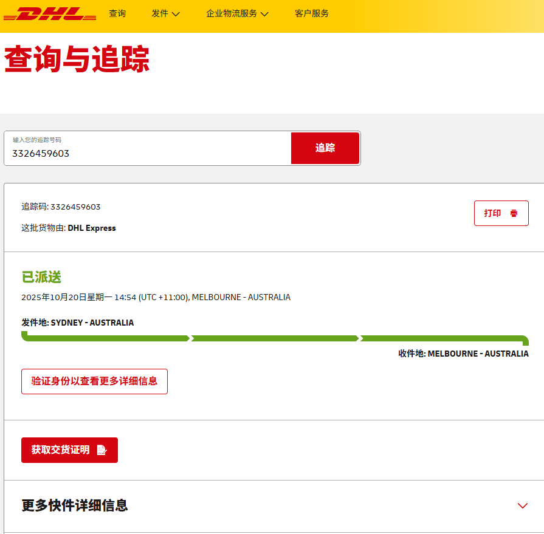The height and width of the screenshot is (534, 544).
Task: Click the 获取交货证明 button text
Action: (61, 450)
